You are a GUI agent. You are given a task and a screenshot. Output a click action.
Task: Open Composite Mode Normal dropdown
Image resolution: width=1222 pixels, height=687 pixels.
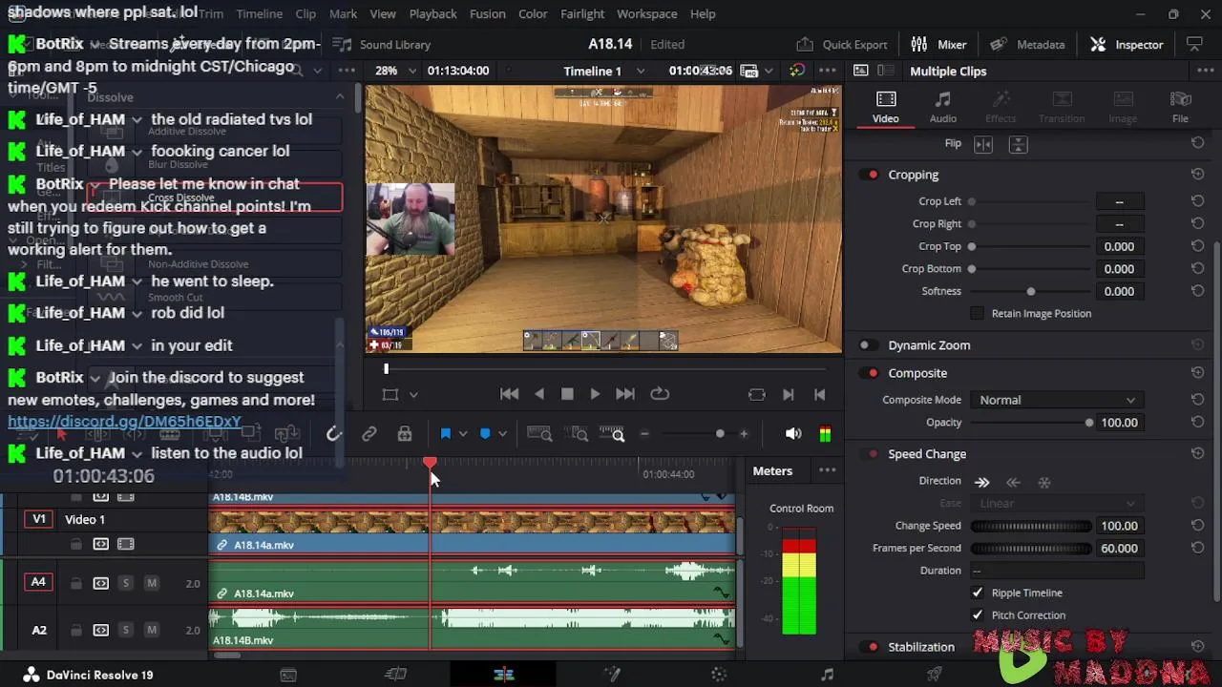point(1057,400)
